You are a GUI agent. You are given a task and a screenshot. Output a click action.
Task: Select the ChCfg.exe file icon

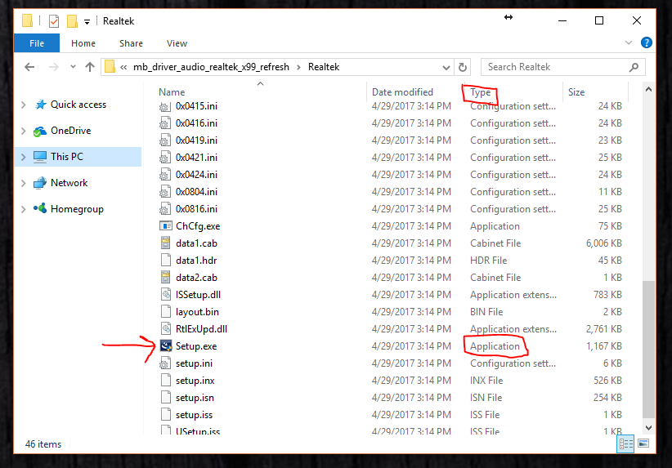[166, 225]
